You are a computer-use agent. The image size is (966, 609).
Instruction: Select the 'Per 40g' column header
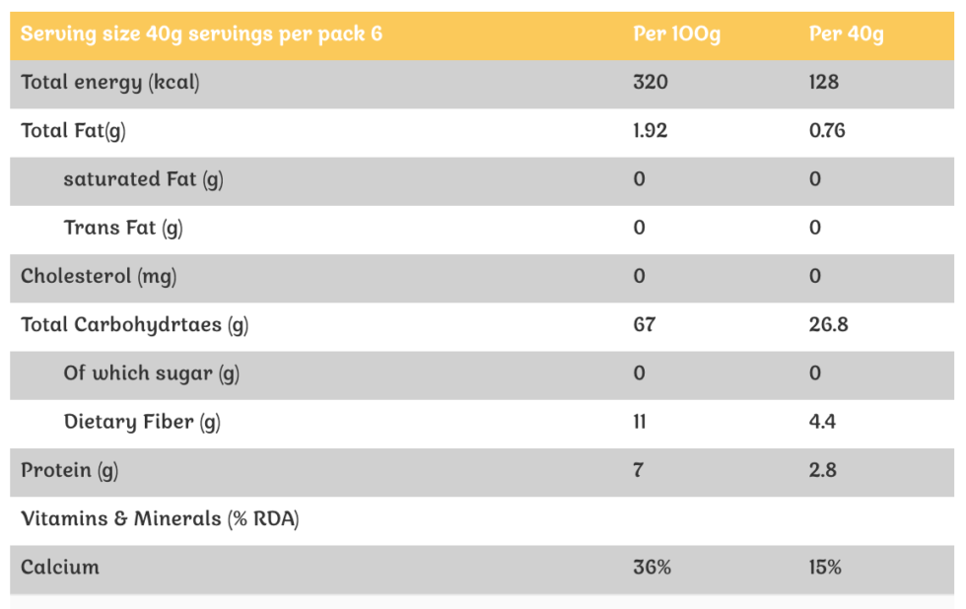(x=846, y=34)
